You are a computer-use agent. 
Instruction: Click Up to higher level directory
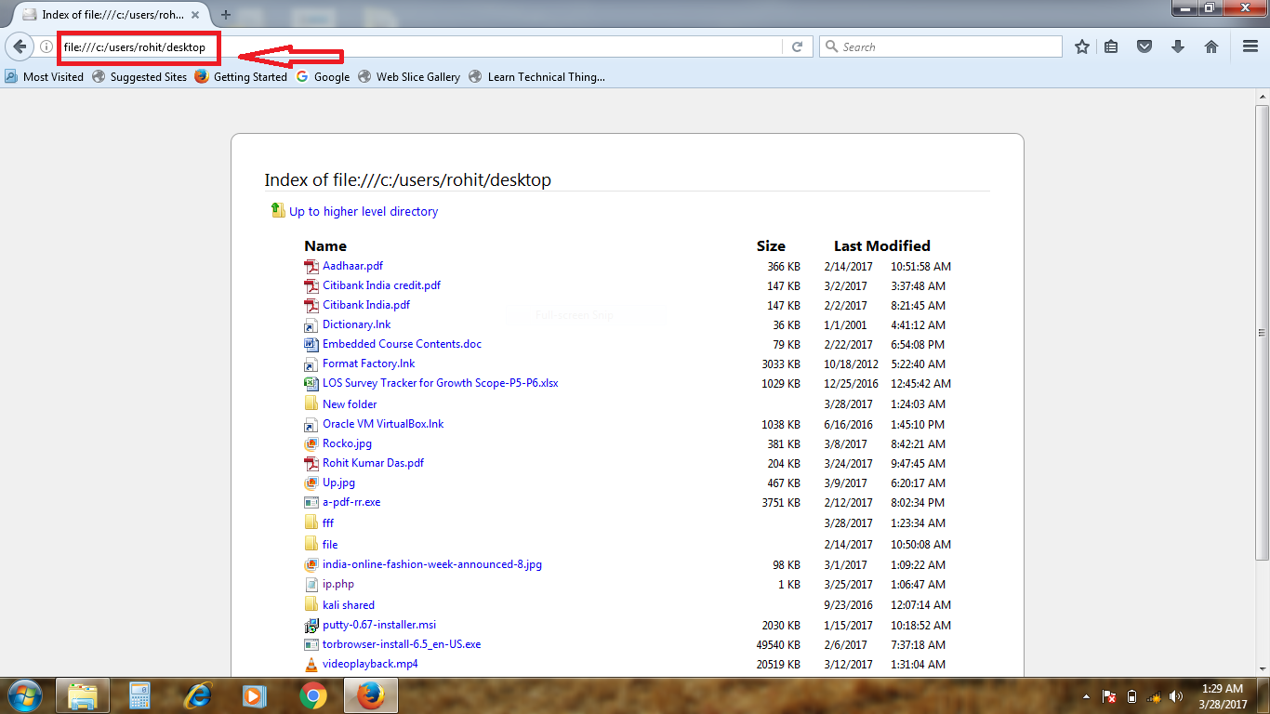pos(363,212)
